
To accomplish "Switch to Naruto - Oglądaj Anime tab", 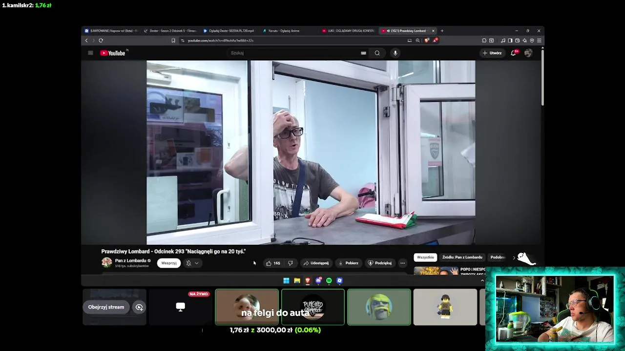I will 289,31.
